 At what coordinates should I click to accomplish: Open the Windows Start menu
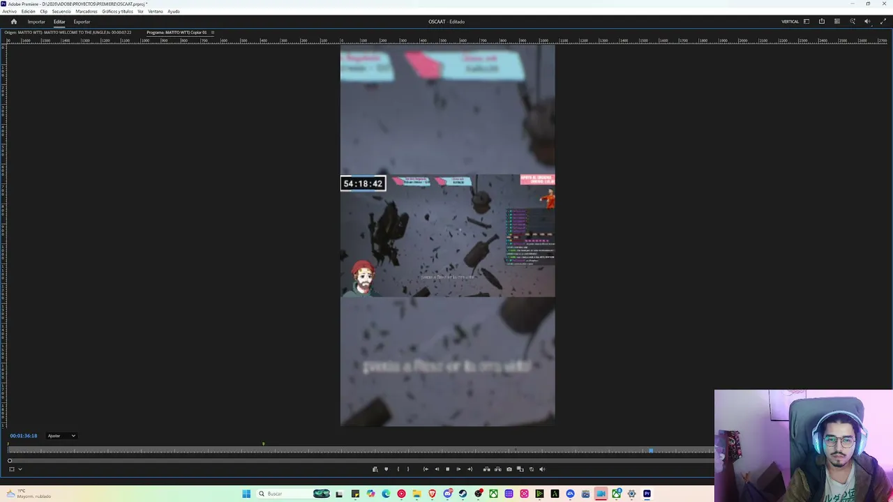click(246, 494)
